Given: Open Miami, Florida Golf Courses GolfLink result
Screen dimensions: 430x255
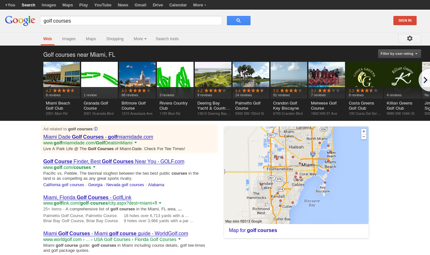Looking at the screenshot, I should (x=87, y=197).
